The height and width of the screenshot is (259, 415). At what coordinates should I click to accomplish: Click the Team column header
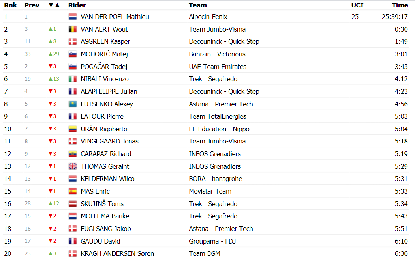click(x=198, y=5)
